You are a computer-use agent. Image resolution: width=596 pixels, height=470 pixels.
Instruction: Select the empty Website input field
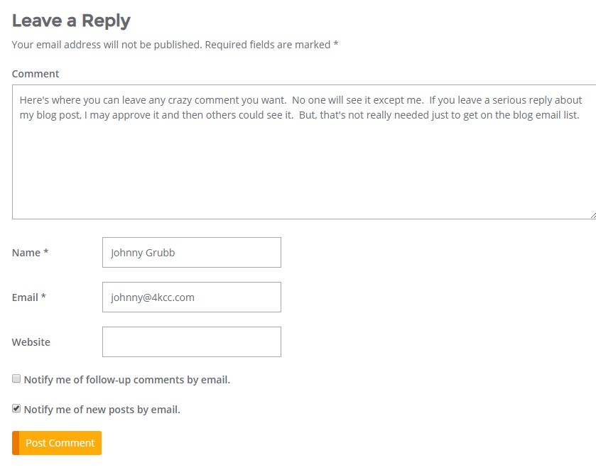192,342
